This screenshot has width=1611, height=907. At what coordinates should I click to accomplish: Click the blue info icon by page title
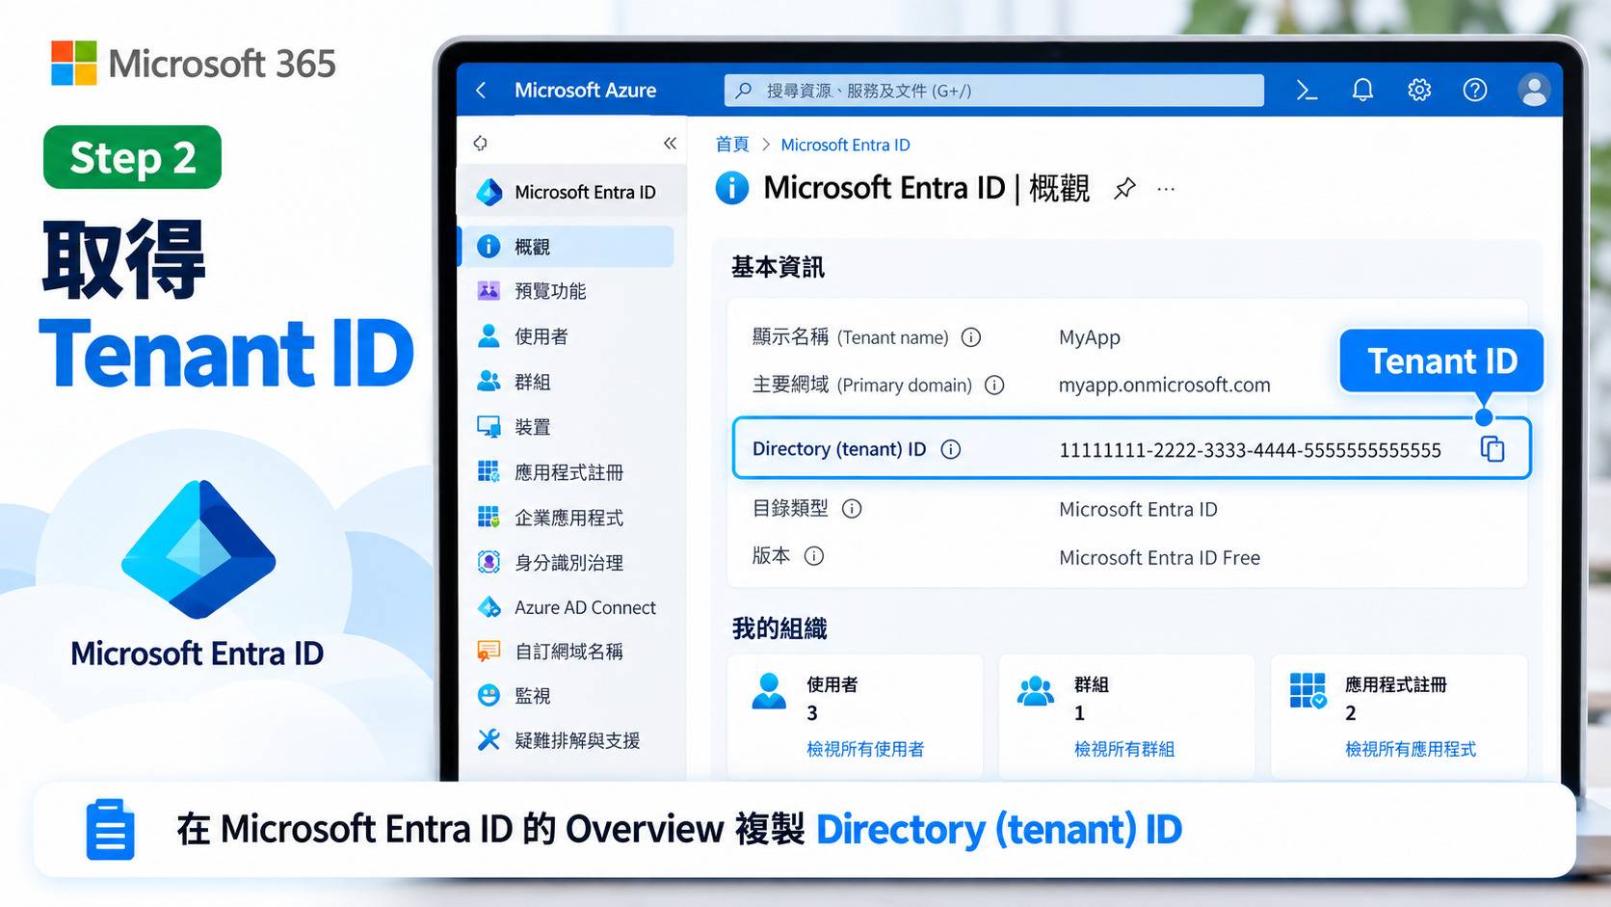point(732,188)
